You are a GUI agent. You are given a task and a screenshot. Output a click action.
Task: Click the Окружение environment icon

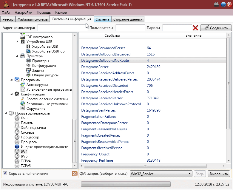coord(23,108)
